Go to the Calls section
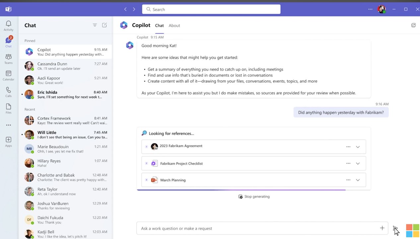 [8, 90]
